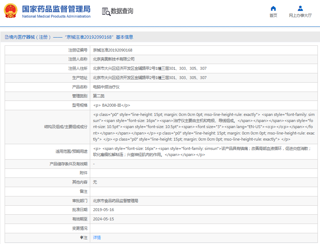Click the 附件 row label

tap(83, 173)
